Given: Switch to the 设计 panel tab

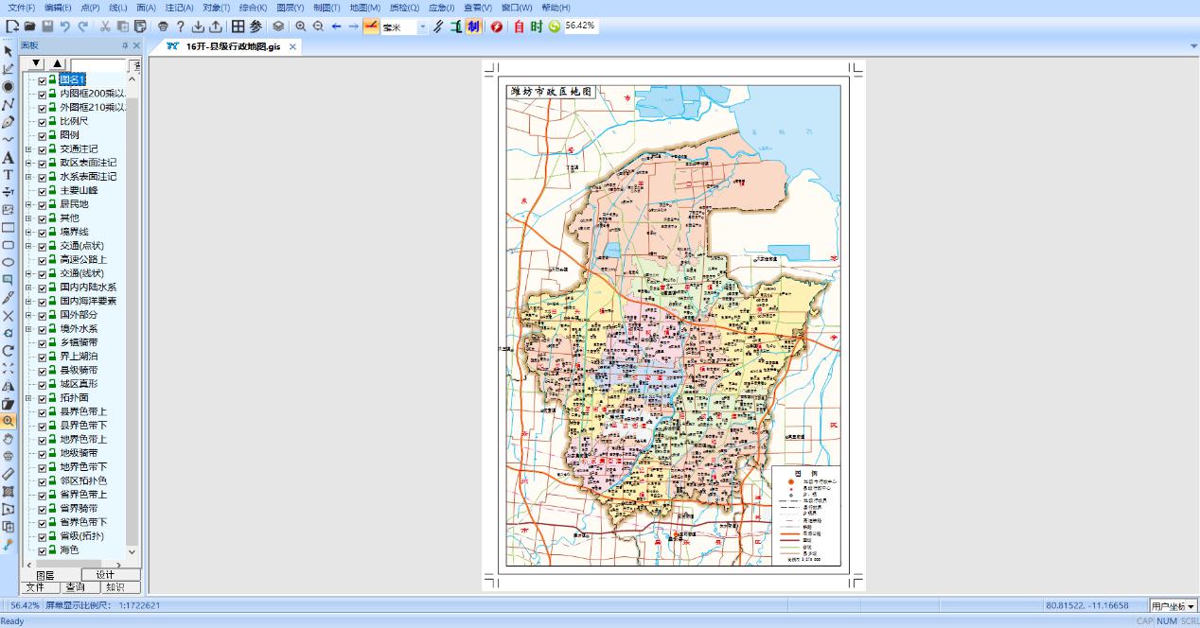Looking at the screenshot, I should click(x=105, y=574).
